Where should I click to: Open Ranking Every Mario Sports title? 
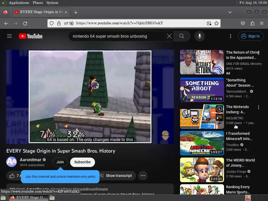[238, 189]
